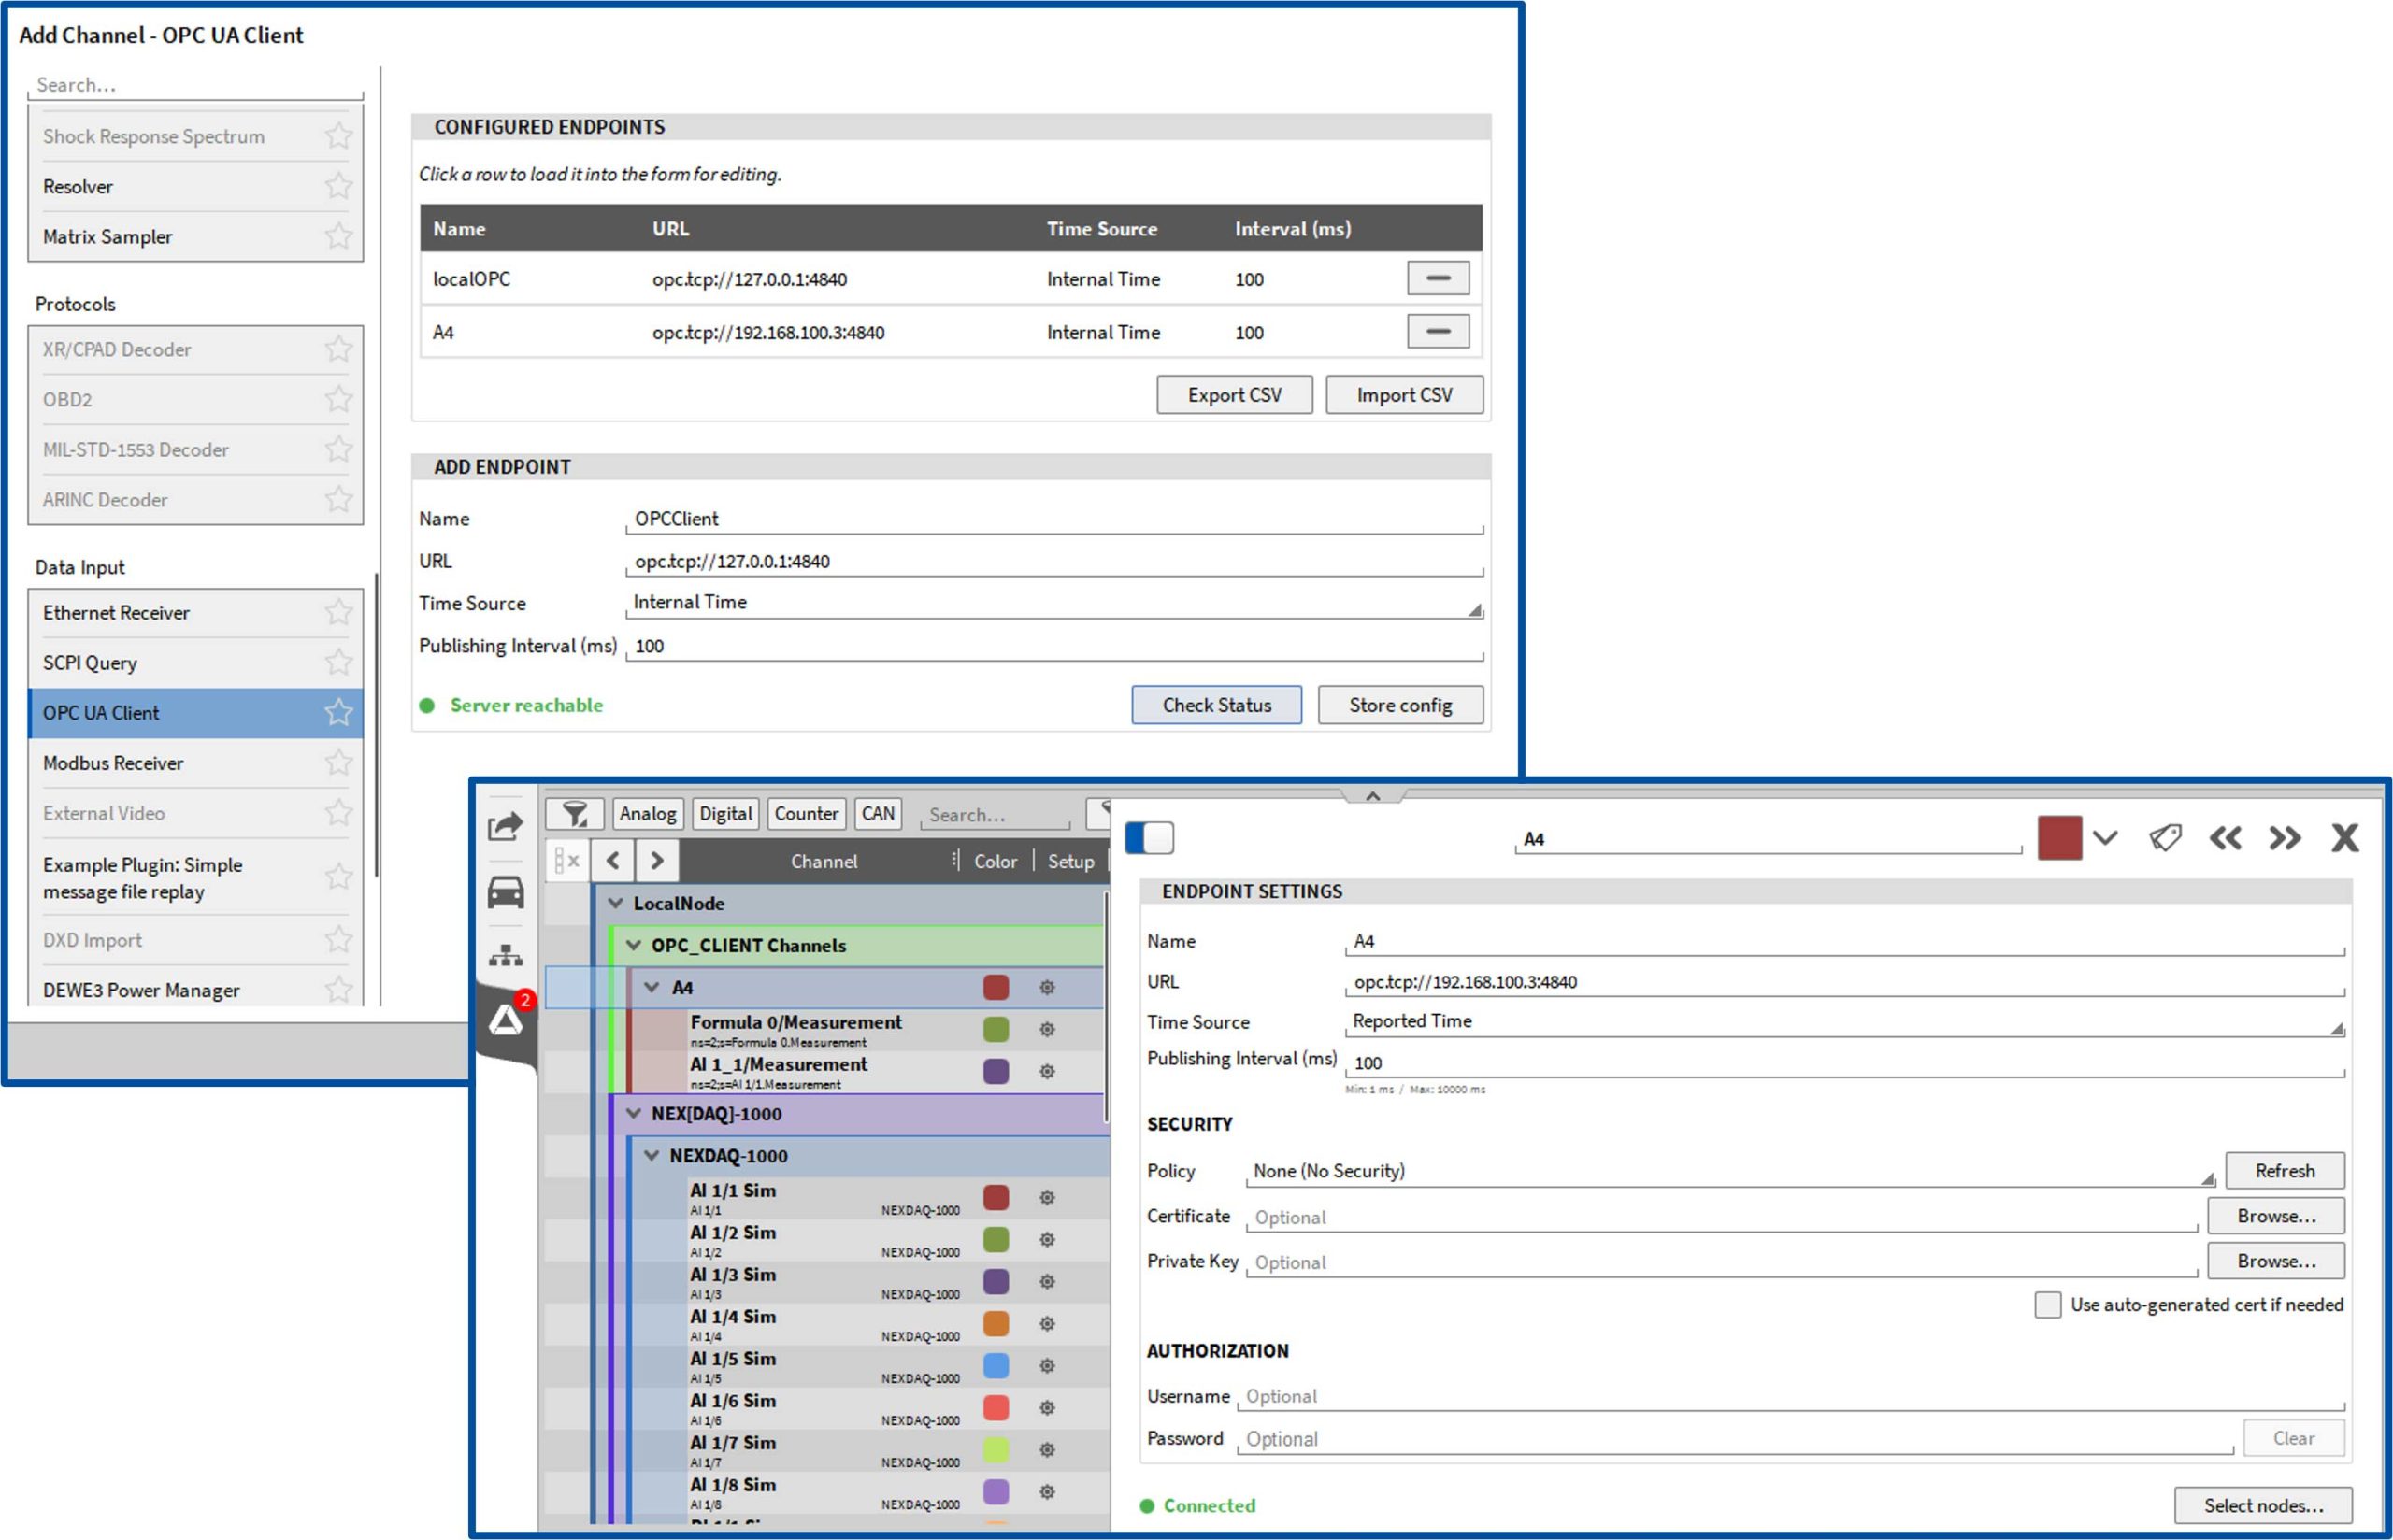Open settings gear for AI 1/1 Sim
Image resolution: width=2393 pixels, height=1540 pixels.
click(1046, 1197)
